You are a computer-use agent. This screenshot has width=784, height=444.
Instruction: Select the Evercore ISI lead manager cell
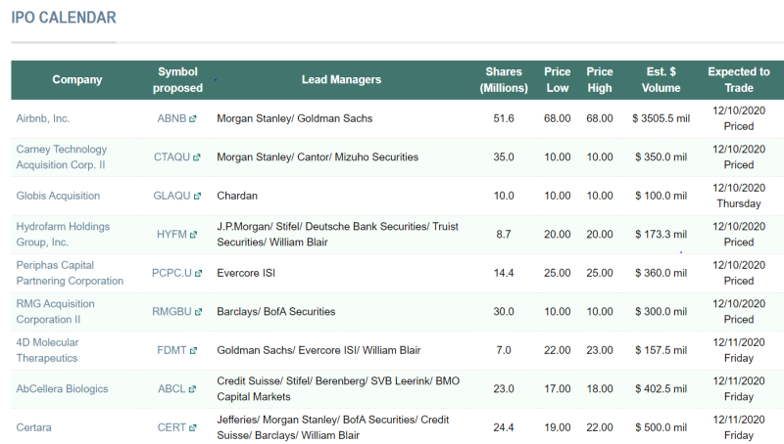tap(246, 274)
